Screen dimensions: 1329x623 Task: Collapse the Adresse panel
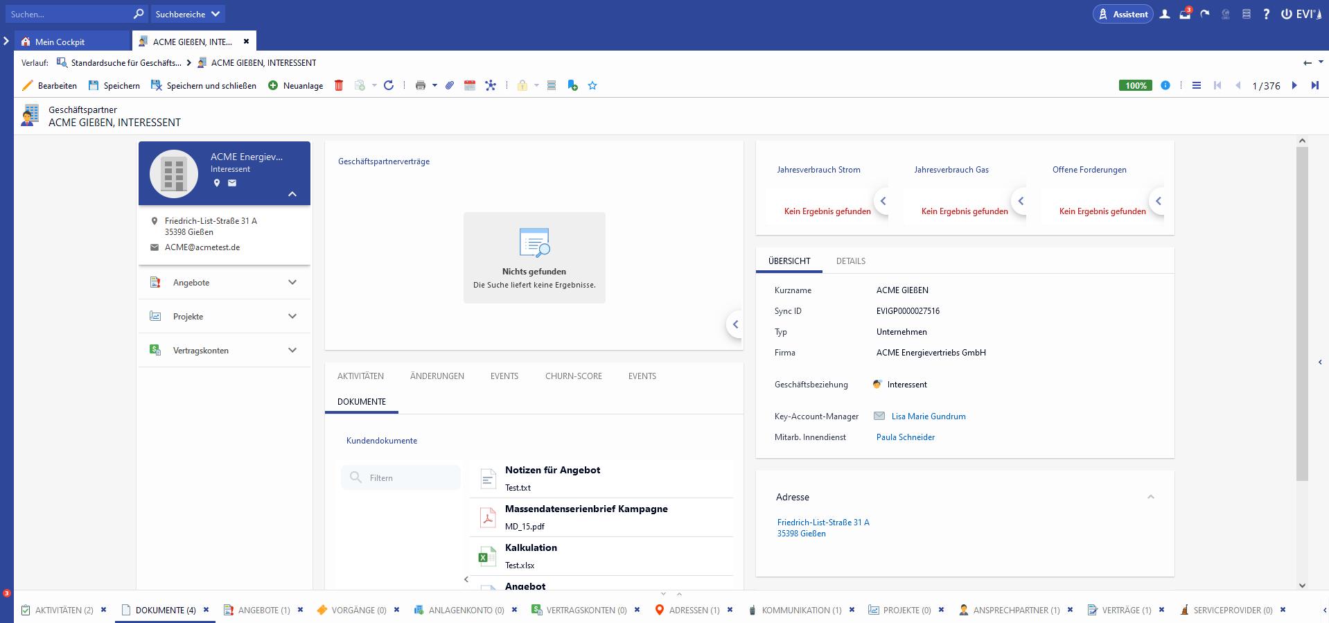[1150, 497]
